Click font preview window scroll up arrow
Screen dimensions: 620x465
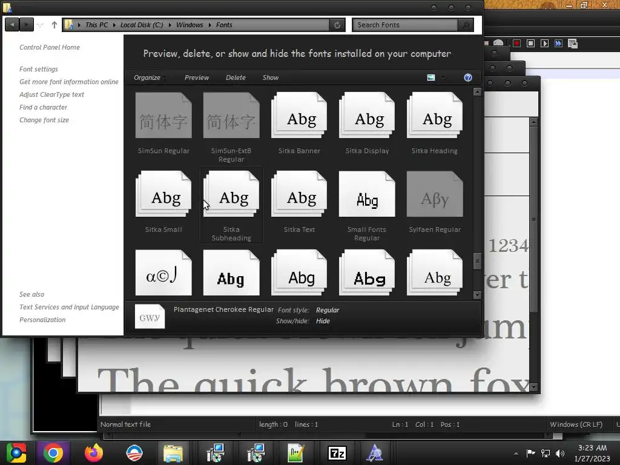pos(533,122)
